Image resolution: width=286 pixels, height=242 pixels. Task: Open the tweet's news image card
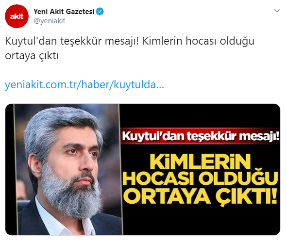[143, 169]
